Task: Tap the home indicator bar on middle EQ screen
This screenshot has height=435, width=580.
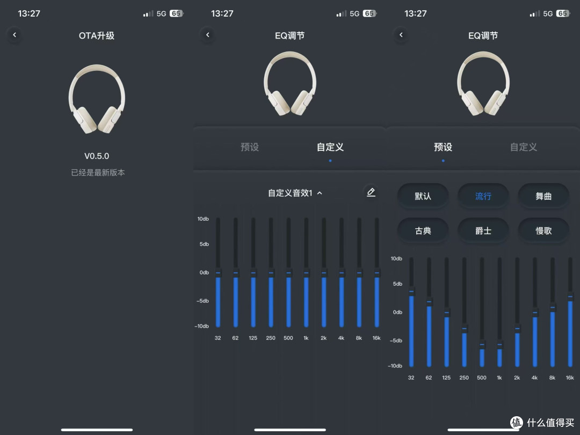Action: 290,430
